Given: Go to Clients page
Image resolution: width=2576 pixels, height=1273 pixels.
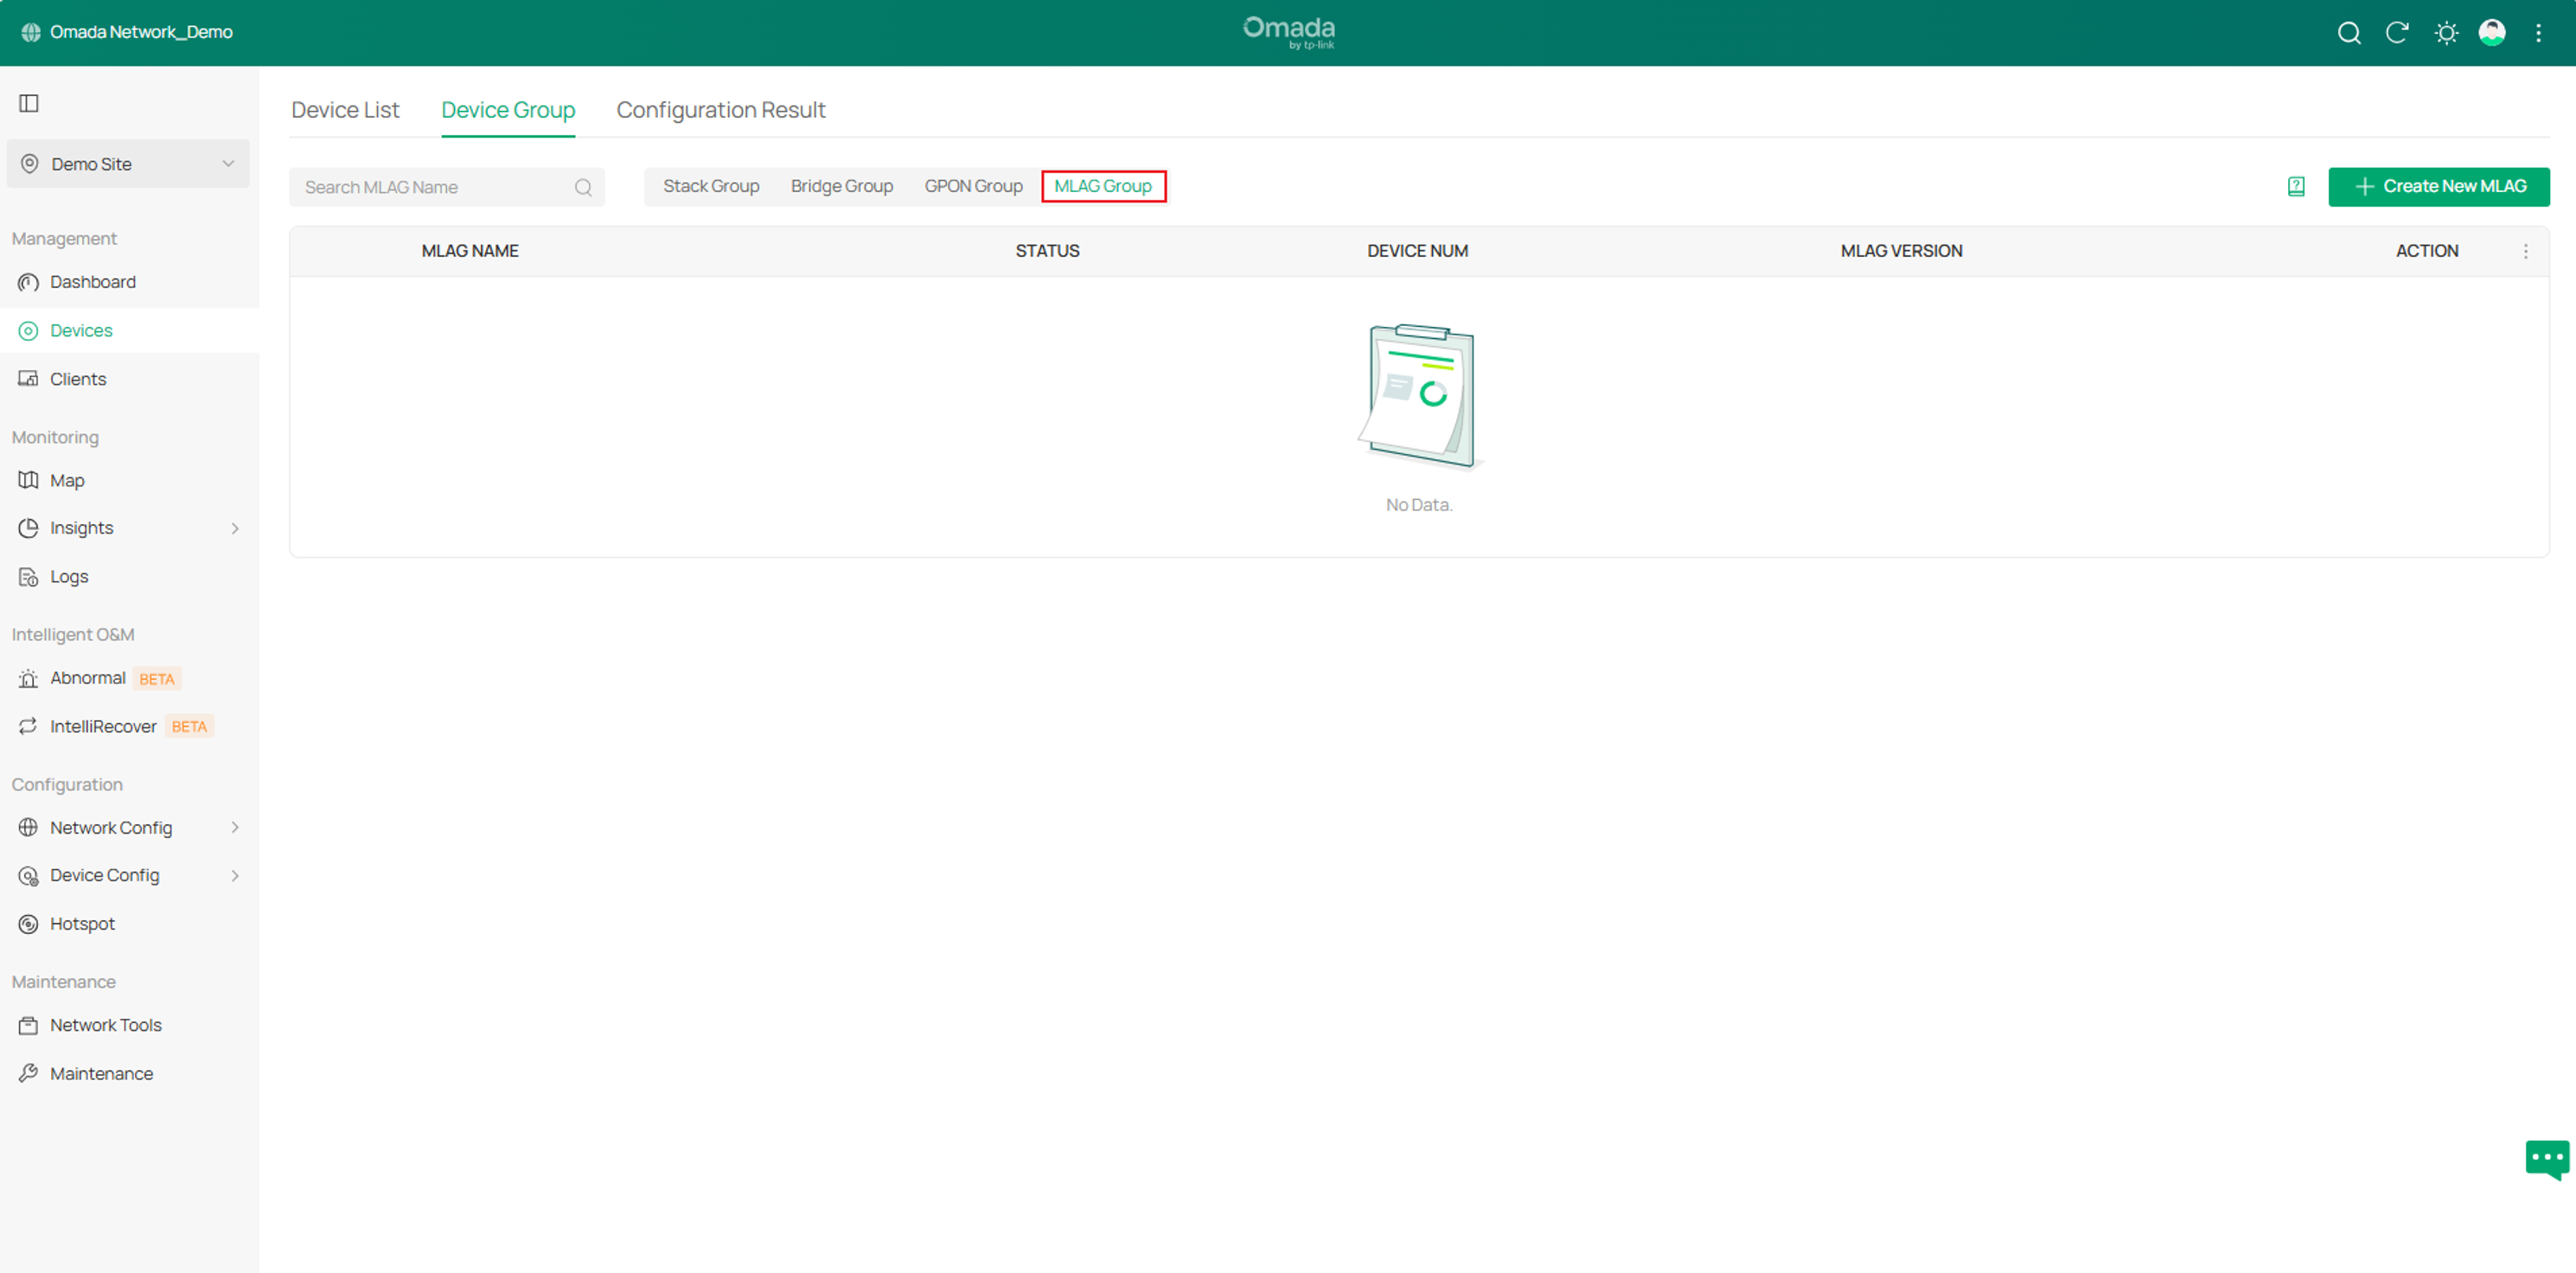Looking at the screenshot, I should [78, 379].
